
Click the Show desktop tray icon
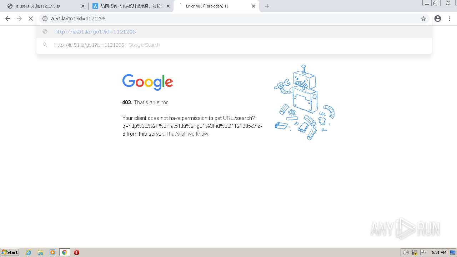pos(453,252)
